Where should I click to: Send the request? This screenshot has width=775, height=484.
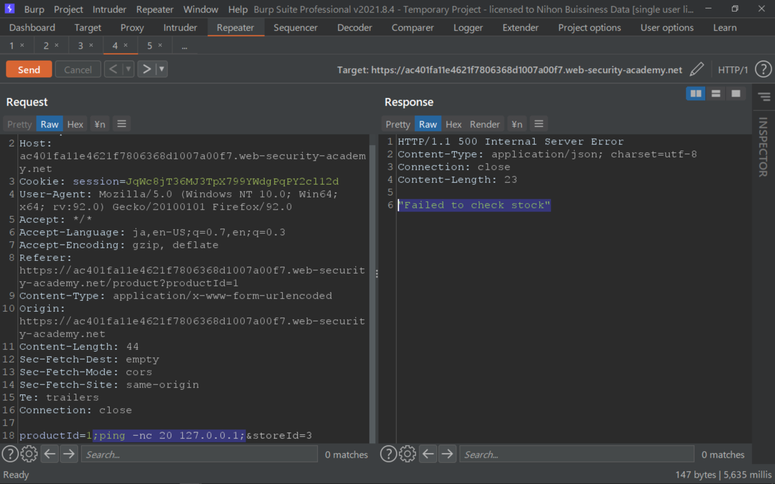coord(29,70)
